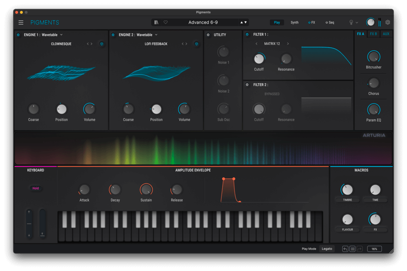Switch to the Synth view tab

coord(294,23)
